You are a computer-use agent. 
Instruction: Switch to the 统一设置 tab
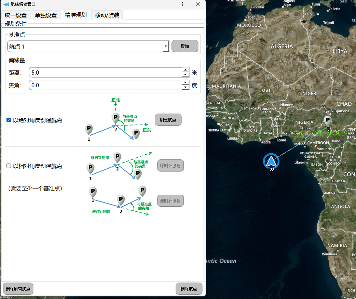(x=16, y=15)
